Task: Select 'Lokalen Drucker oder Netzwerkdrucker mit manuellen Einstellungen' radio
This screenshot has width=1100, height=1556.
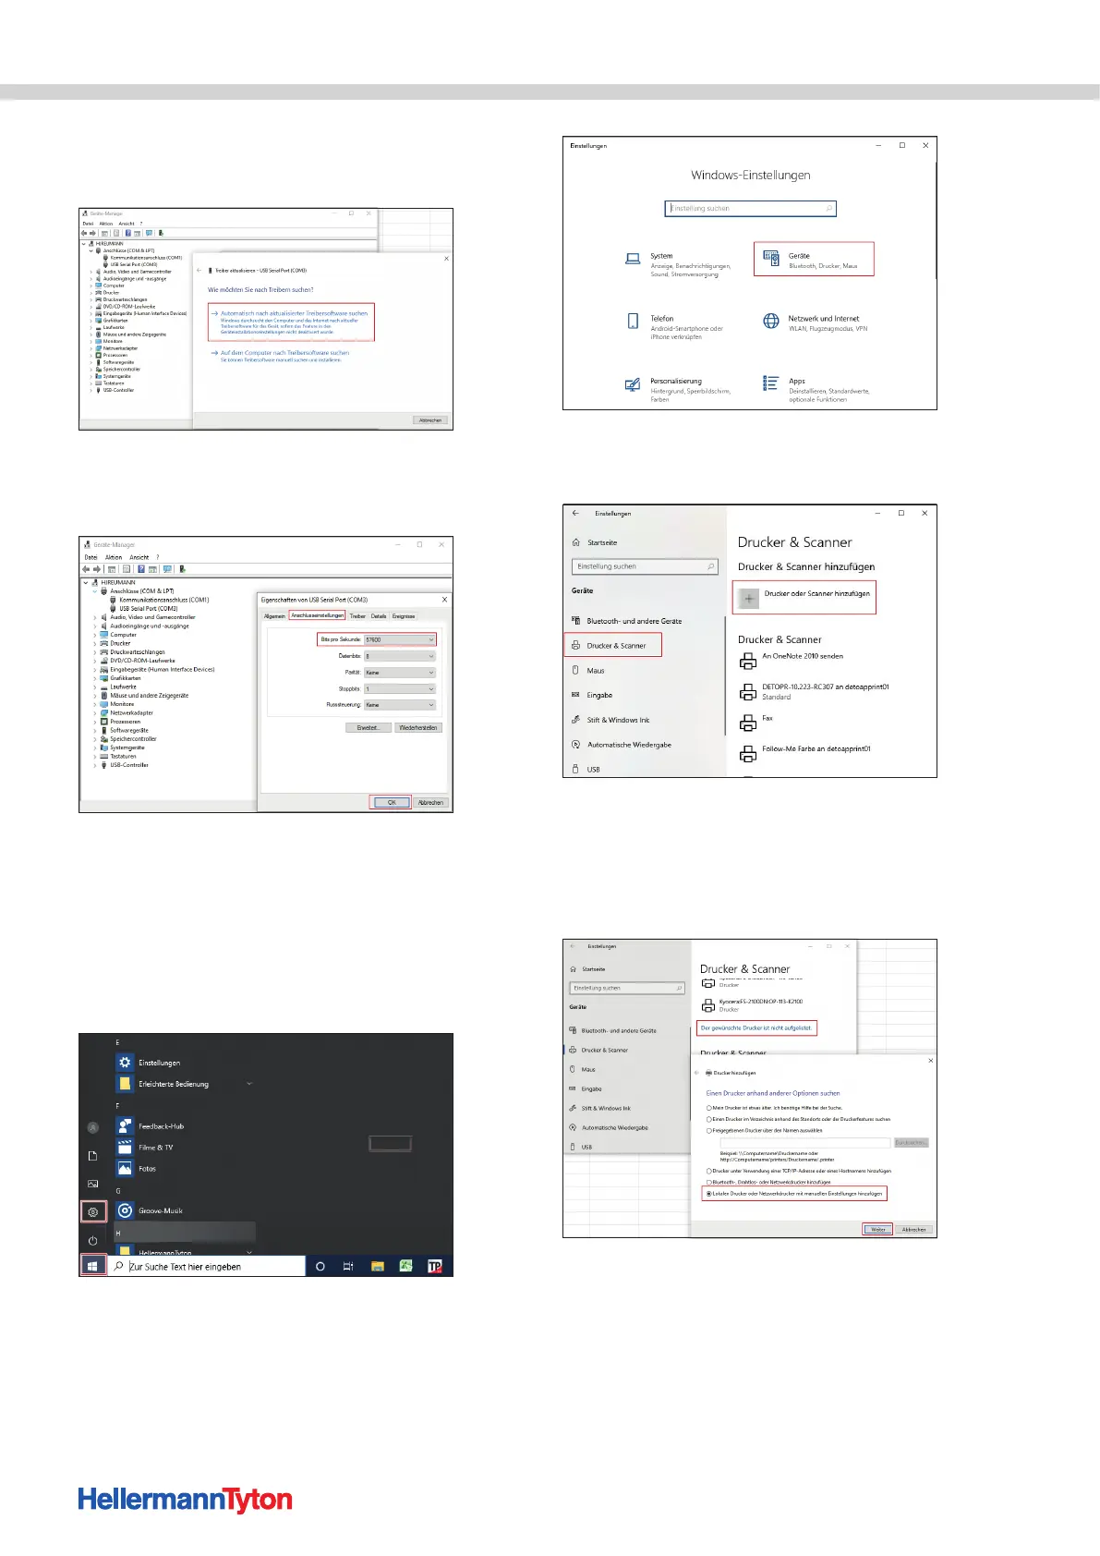Action: click(x=709, y=1193)
